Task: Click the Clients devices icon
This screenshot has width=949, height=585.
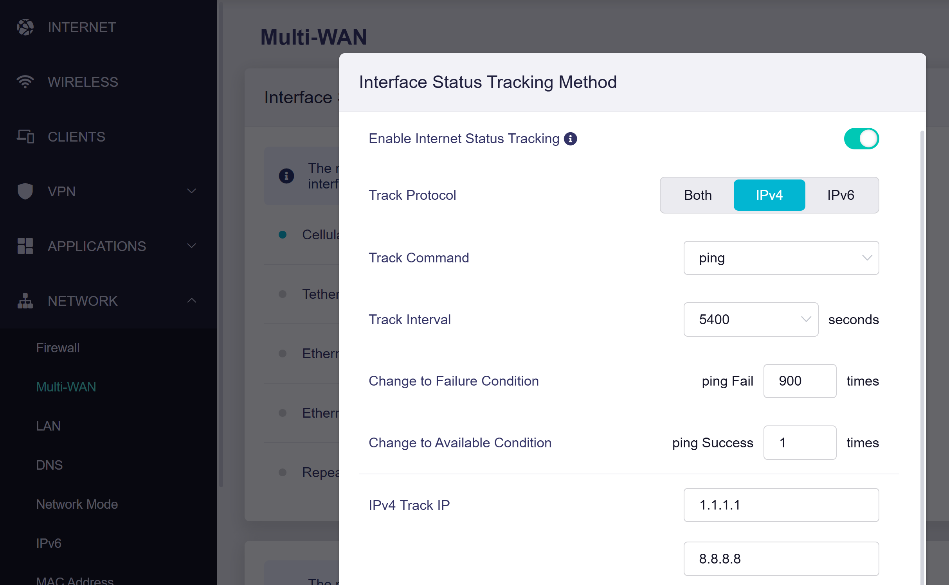Action: click(x=25, y=136)
